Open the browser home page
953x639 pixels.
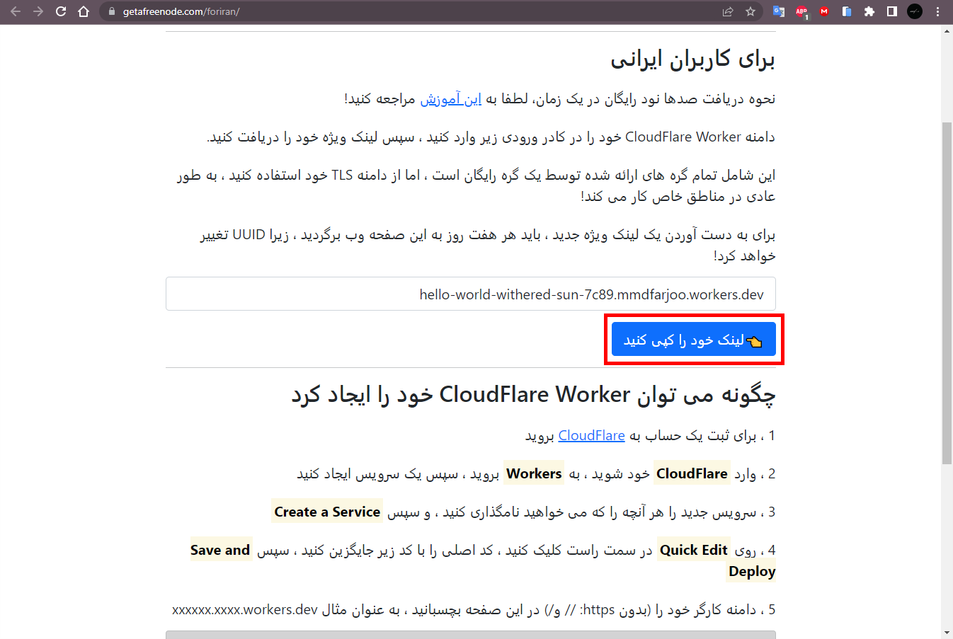point(84,11)
